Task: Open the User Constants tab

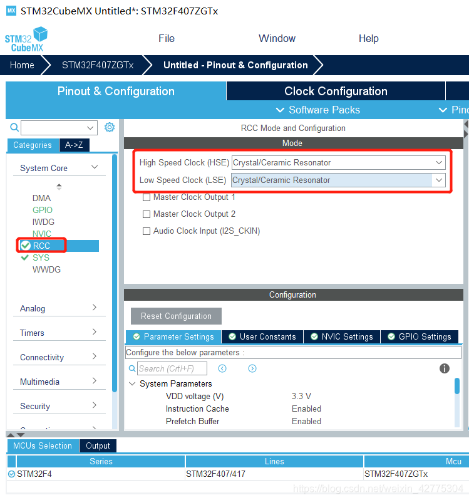Action: pyautogui.click(x=262, y=336)
